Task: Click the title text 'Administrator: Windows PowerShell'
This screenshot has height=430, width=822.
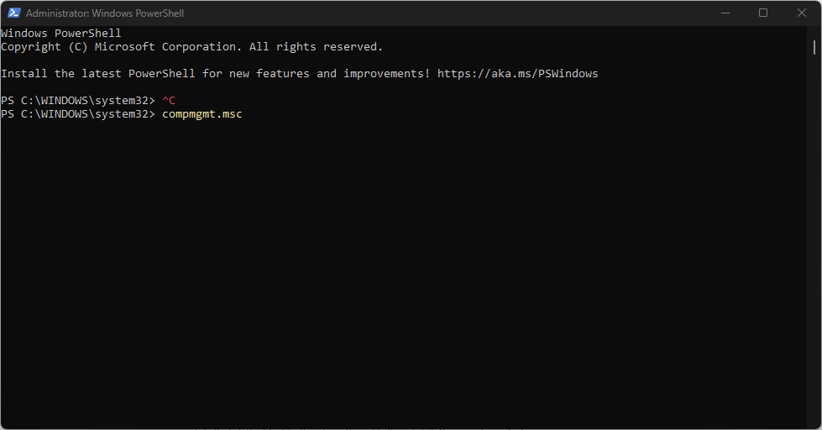Action: pos(105,13)
